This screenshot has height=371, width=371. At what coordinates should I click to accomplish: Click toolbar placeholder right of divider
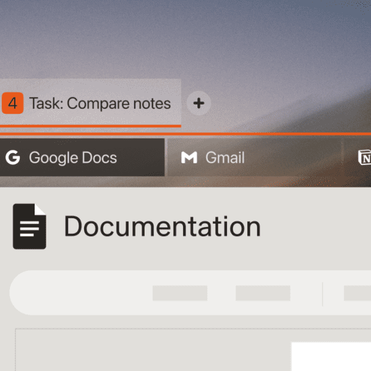(x=357, y=293)
